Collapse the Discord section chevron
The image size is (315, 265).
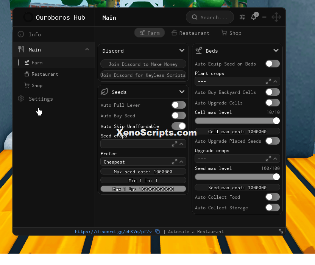point(182,50)
